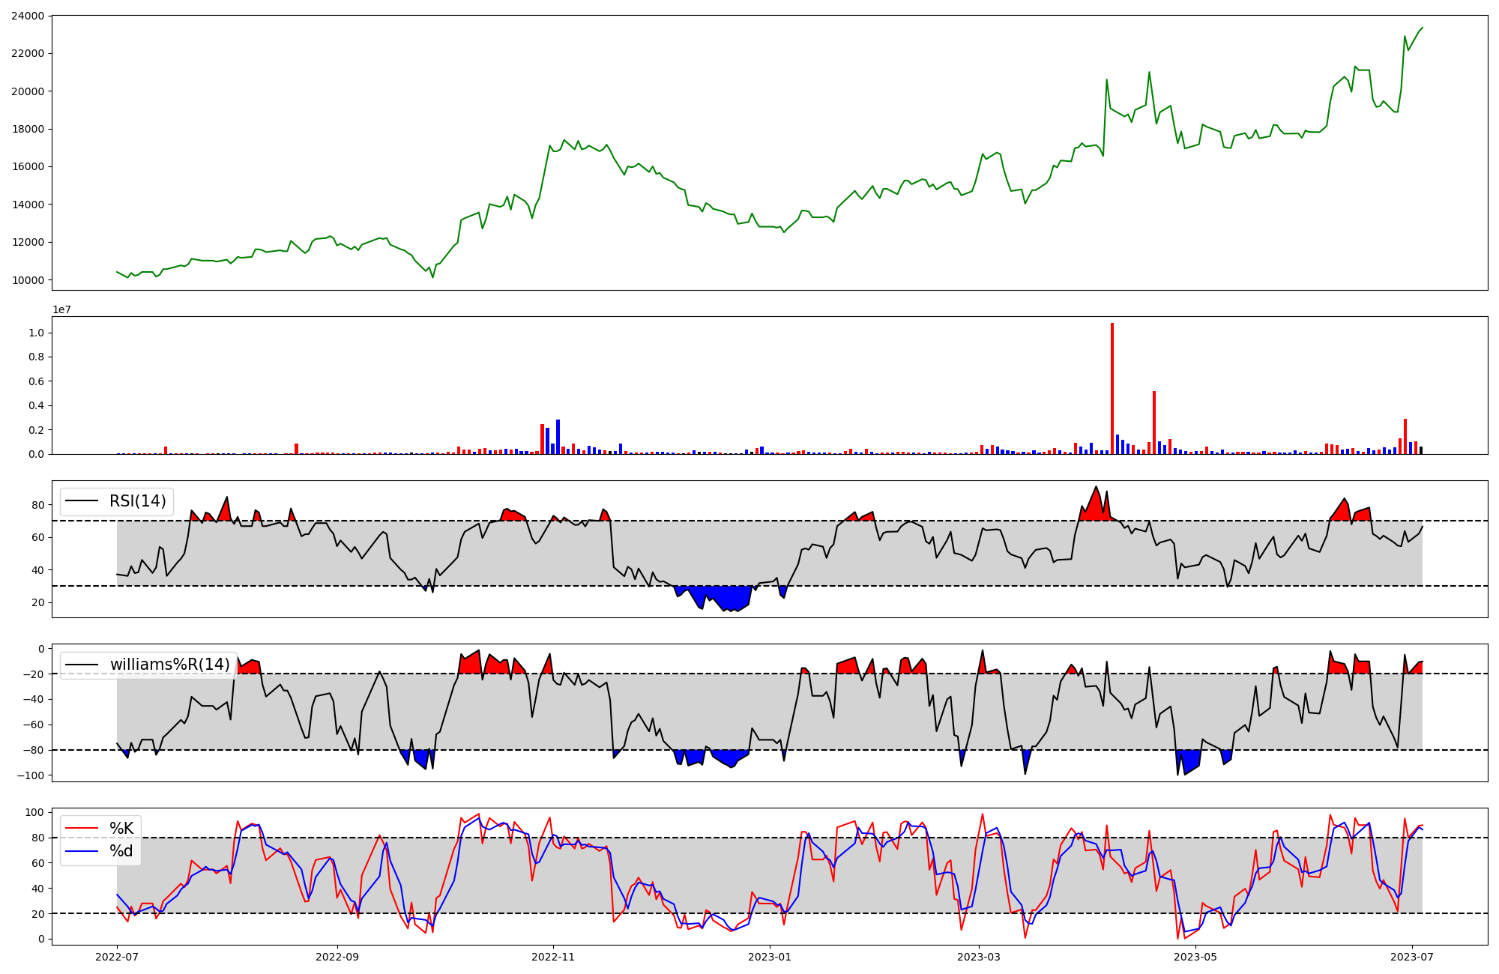The image size is (1499, 974).
Task: Click the 2022-07 x-axis tick label
Action: tap(117, 957)
